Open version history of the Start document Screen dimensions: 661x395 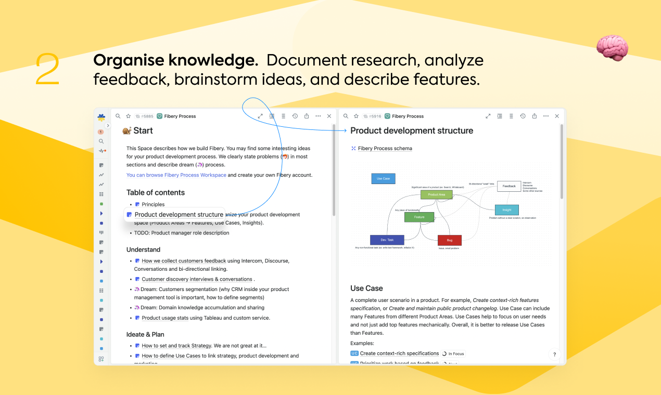coord(295,116)
